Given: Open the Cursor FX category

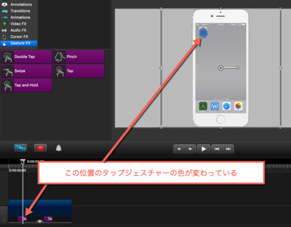Looking at the screenshot, I should [19, 36].
